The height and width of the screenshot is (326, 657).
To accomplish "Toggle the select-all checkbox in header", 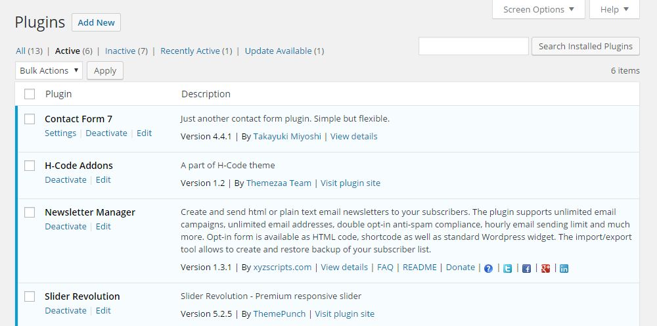I will (30, 94).
